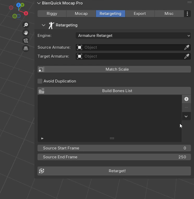Click the Source End Frame field
The width and height of the screenshot is (194, 199).
click(x=114, y=157)
